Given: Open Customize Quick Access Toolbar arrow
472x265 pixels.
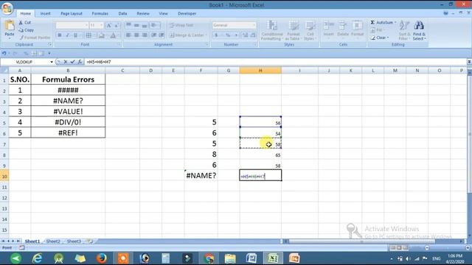Looking at the screenshot, I should (x=49, y=54).
